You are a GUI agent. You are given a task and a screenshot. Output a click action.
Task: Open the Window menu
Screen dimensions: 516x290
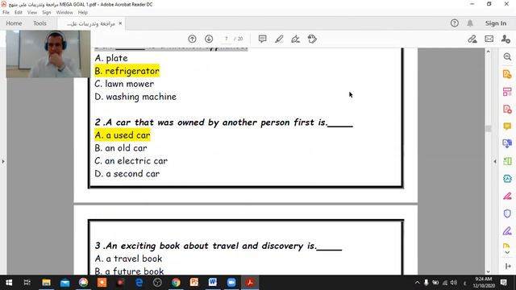click(64, 12)
